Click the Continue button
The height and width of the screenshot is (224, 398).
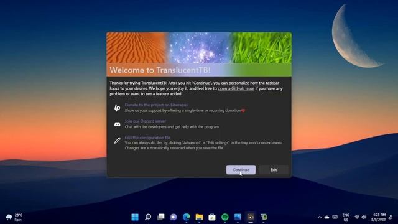click(241, 170)
